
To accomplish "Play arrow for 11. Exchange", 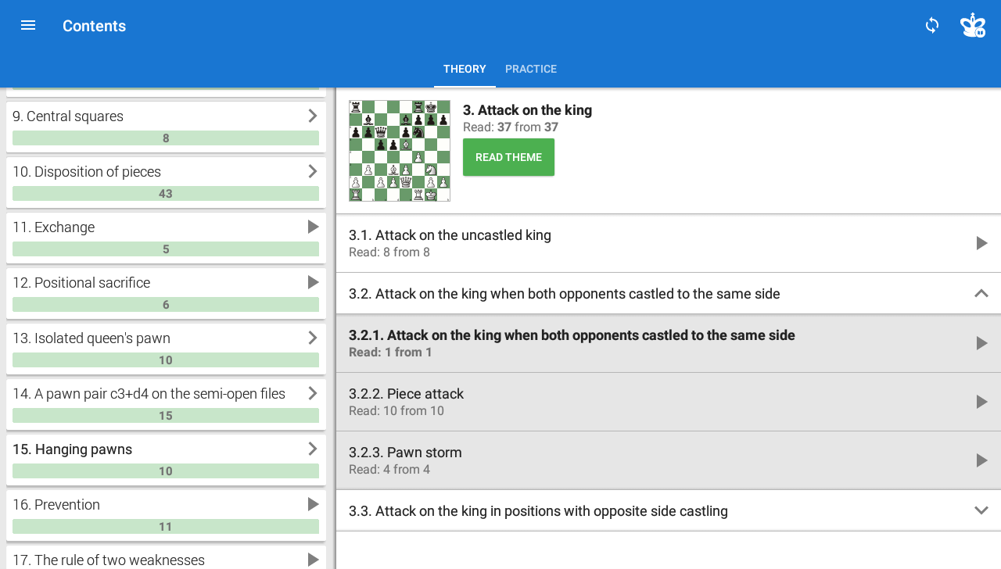I will (313, 227).
